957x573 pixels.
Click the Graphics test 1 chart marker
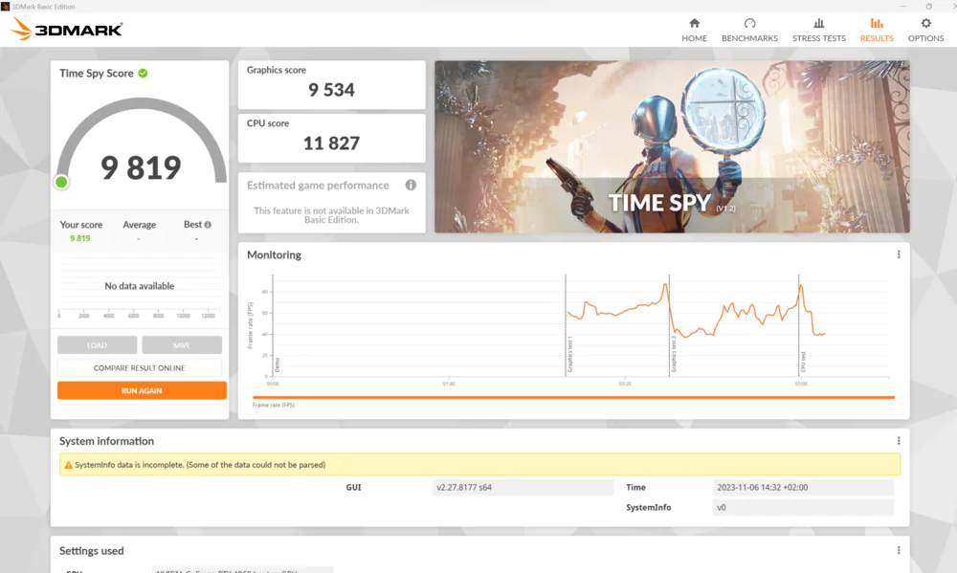coord(569,354)
